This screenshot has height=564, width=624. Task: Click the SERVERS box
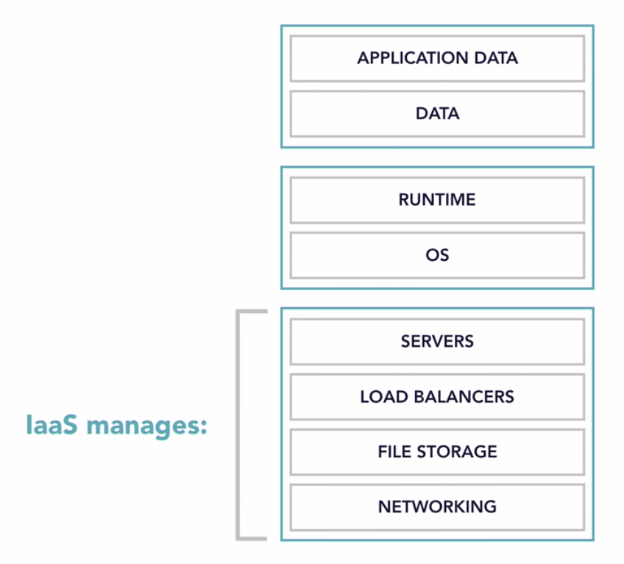point(437,342)
